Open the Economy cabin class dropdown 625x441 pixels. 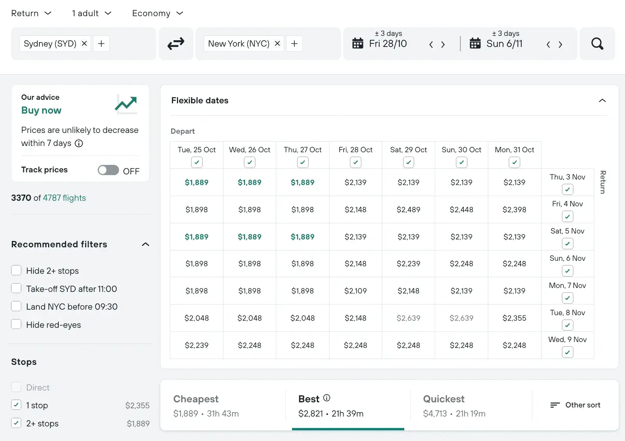click(158, 13)
